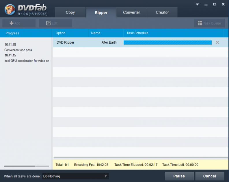Image resolution: width=229 pixels, height=182 pixels.
Task: Remove the After Earth task with X icon
Action: coord(217,42)
